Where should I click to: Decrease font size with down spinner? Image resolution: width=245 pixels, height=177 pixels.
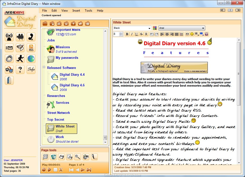[121, 35]
